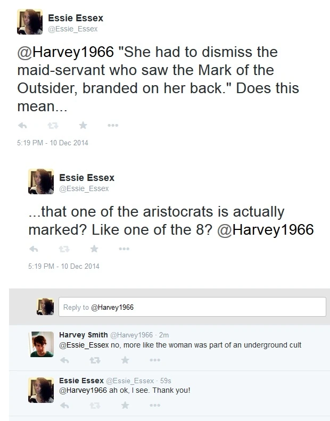The height and width of the screenshot is (421, 330).
Task: Retweet Harvey Smith's reply
Action: [x=94, y=360]
